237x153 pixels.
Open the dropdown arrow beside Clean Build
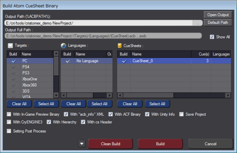[x=82, y=144]
